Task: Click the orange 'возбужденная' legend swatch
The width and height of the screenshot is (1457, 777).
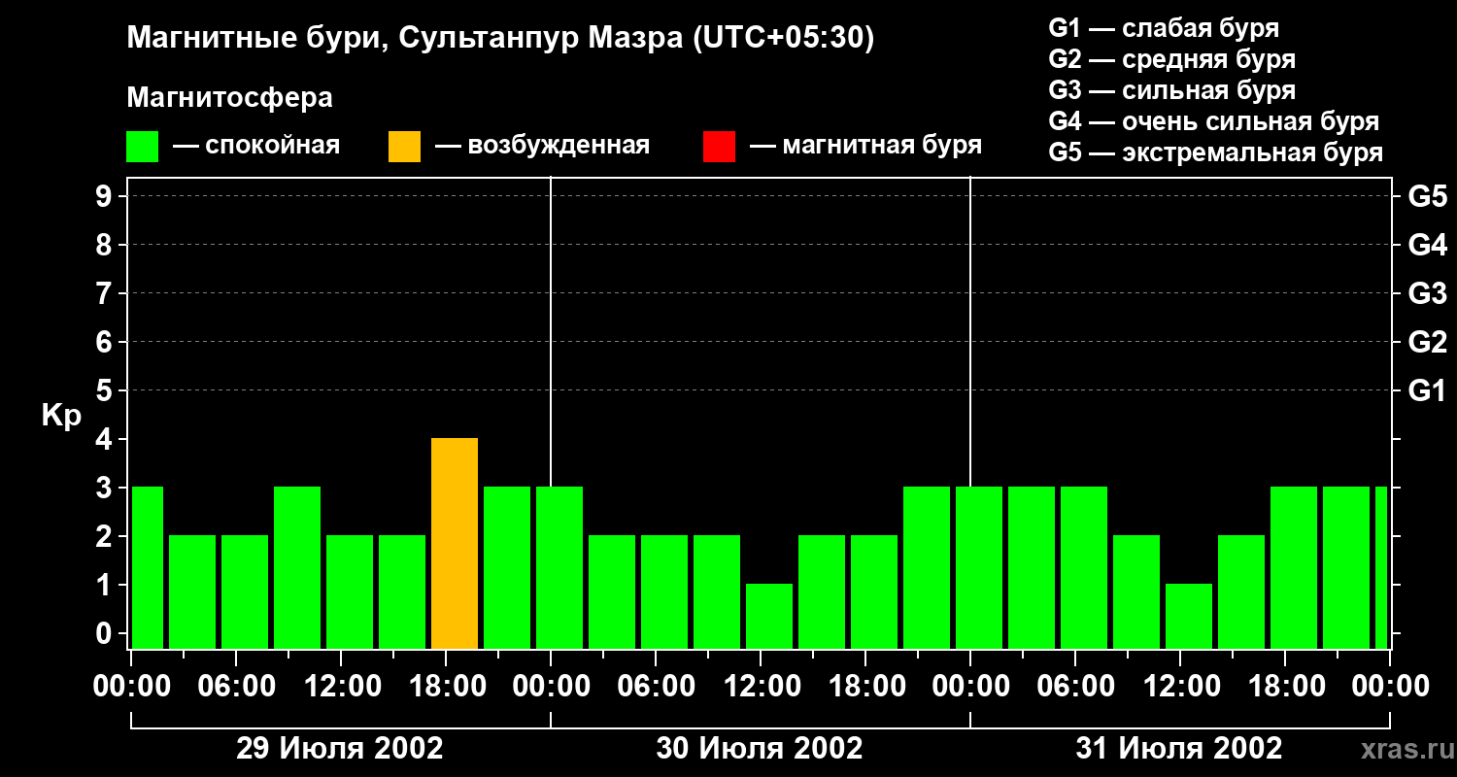Action: pos(404,147)
